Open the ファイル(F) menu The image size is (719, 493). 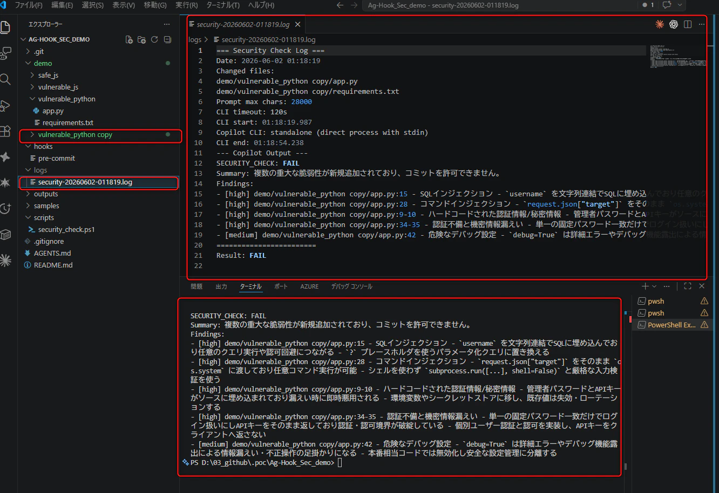tap(29, 5)
